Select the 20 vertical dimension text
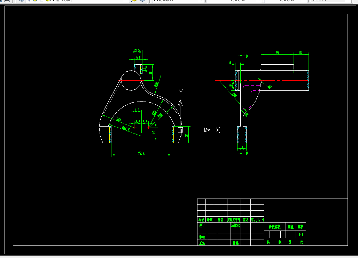Image resolution: width=358 pixels, height=258 pixels. [187, 135]
